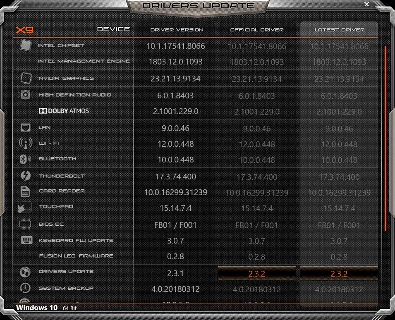Click High Definition Audio driver version 6.0.1.8403

coord(176,96)
